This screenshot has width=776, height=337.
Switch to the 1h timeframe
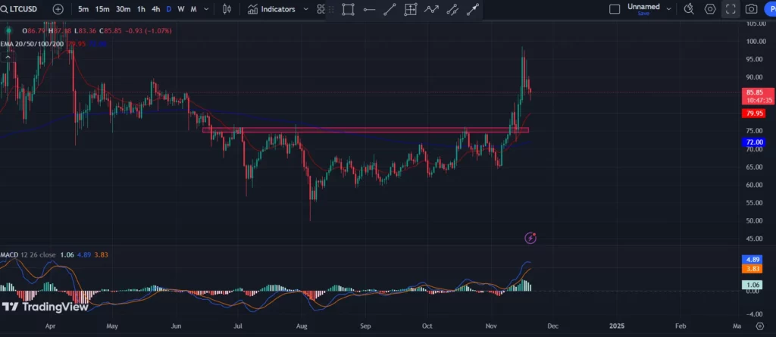[x=142, y=9]
